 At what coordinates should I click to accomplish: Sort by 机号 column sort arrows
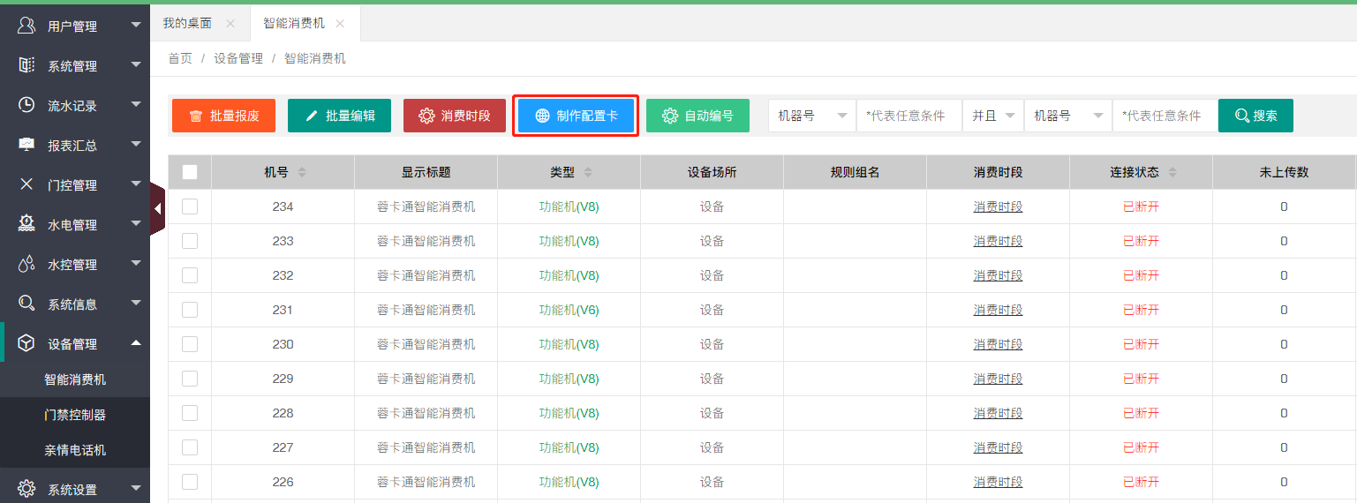click(x=302, y=173)
